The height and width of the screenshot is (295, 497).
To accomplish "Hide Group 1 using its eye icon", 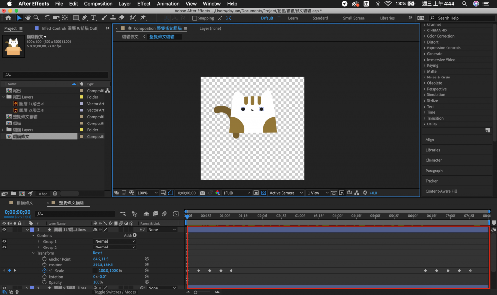I will (x=5, y=241).
